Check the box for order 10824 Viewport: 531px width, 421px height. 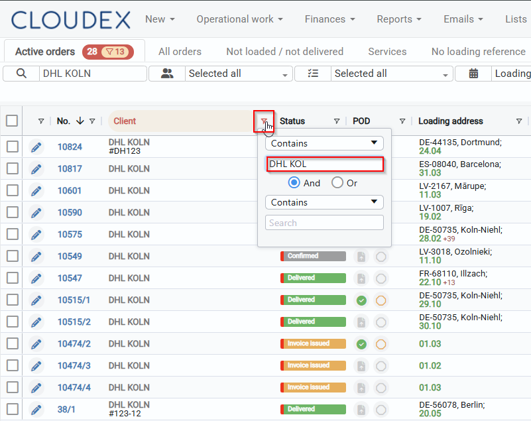click(13, 147)
